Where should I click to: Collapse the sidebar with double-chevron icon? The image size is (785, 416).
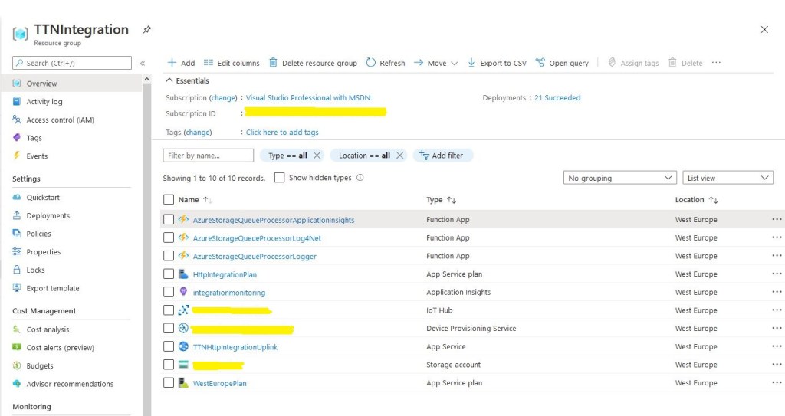tap(142, 63)
